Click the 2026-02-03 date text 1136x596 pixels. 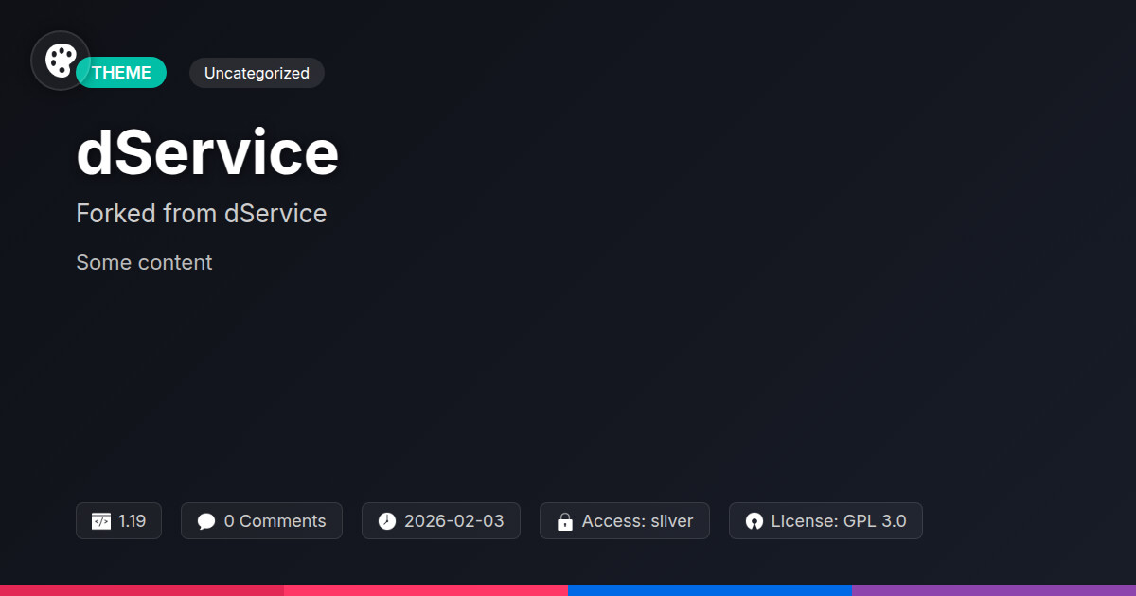[453, 521]
